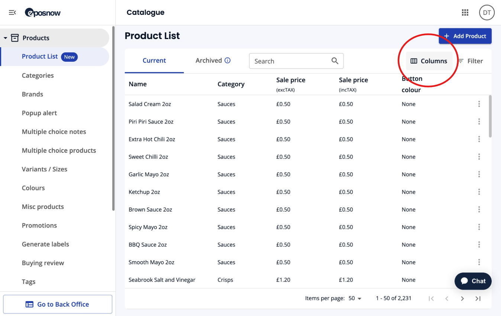Click Seabrook Salt and Vinegar product name
Screen dimensions: 501x316
click(162, 280)
